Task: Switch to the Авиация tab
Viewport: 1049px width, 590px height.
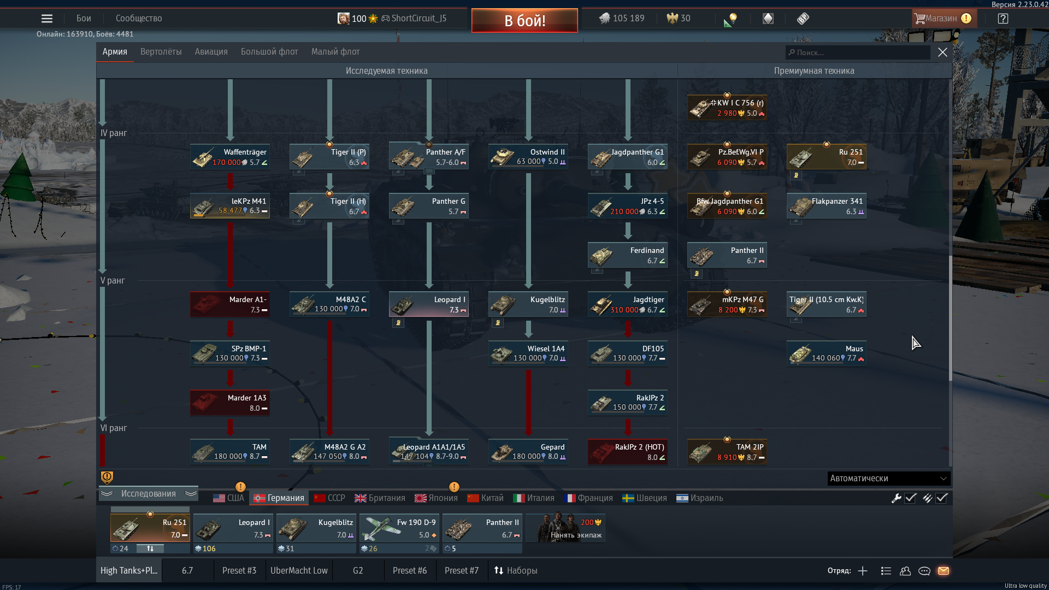Action: (x=211, y=52)
